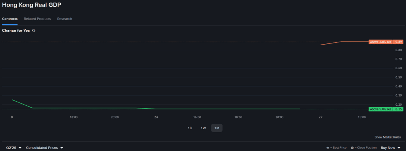Click the Consolidated Prices caret icon
Viewport: 406px width, 151px height.
62,148
